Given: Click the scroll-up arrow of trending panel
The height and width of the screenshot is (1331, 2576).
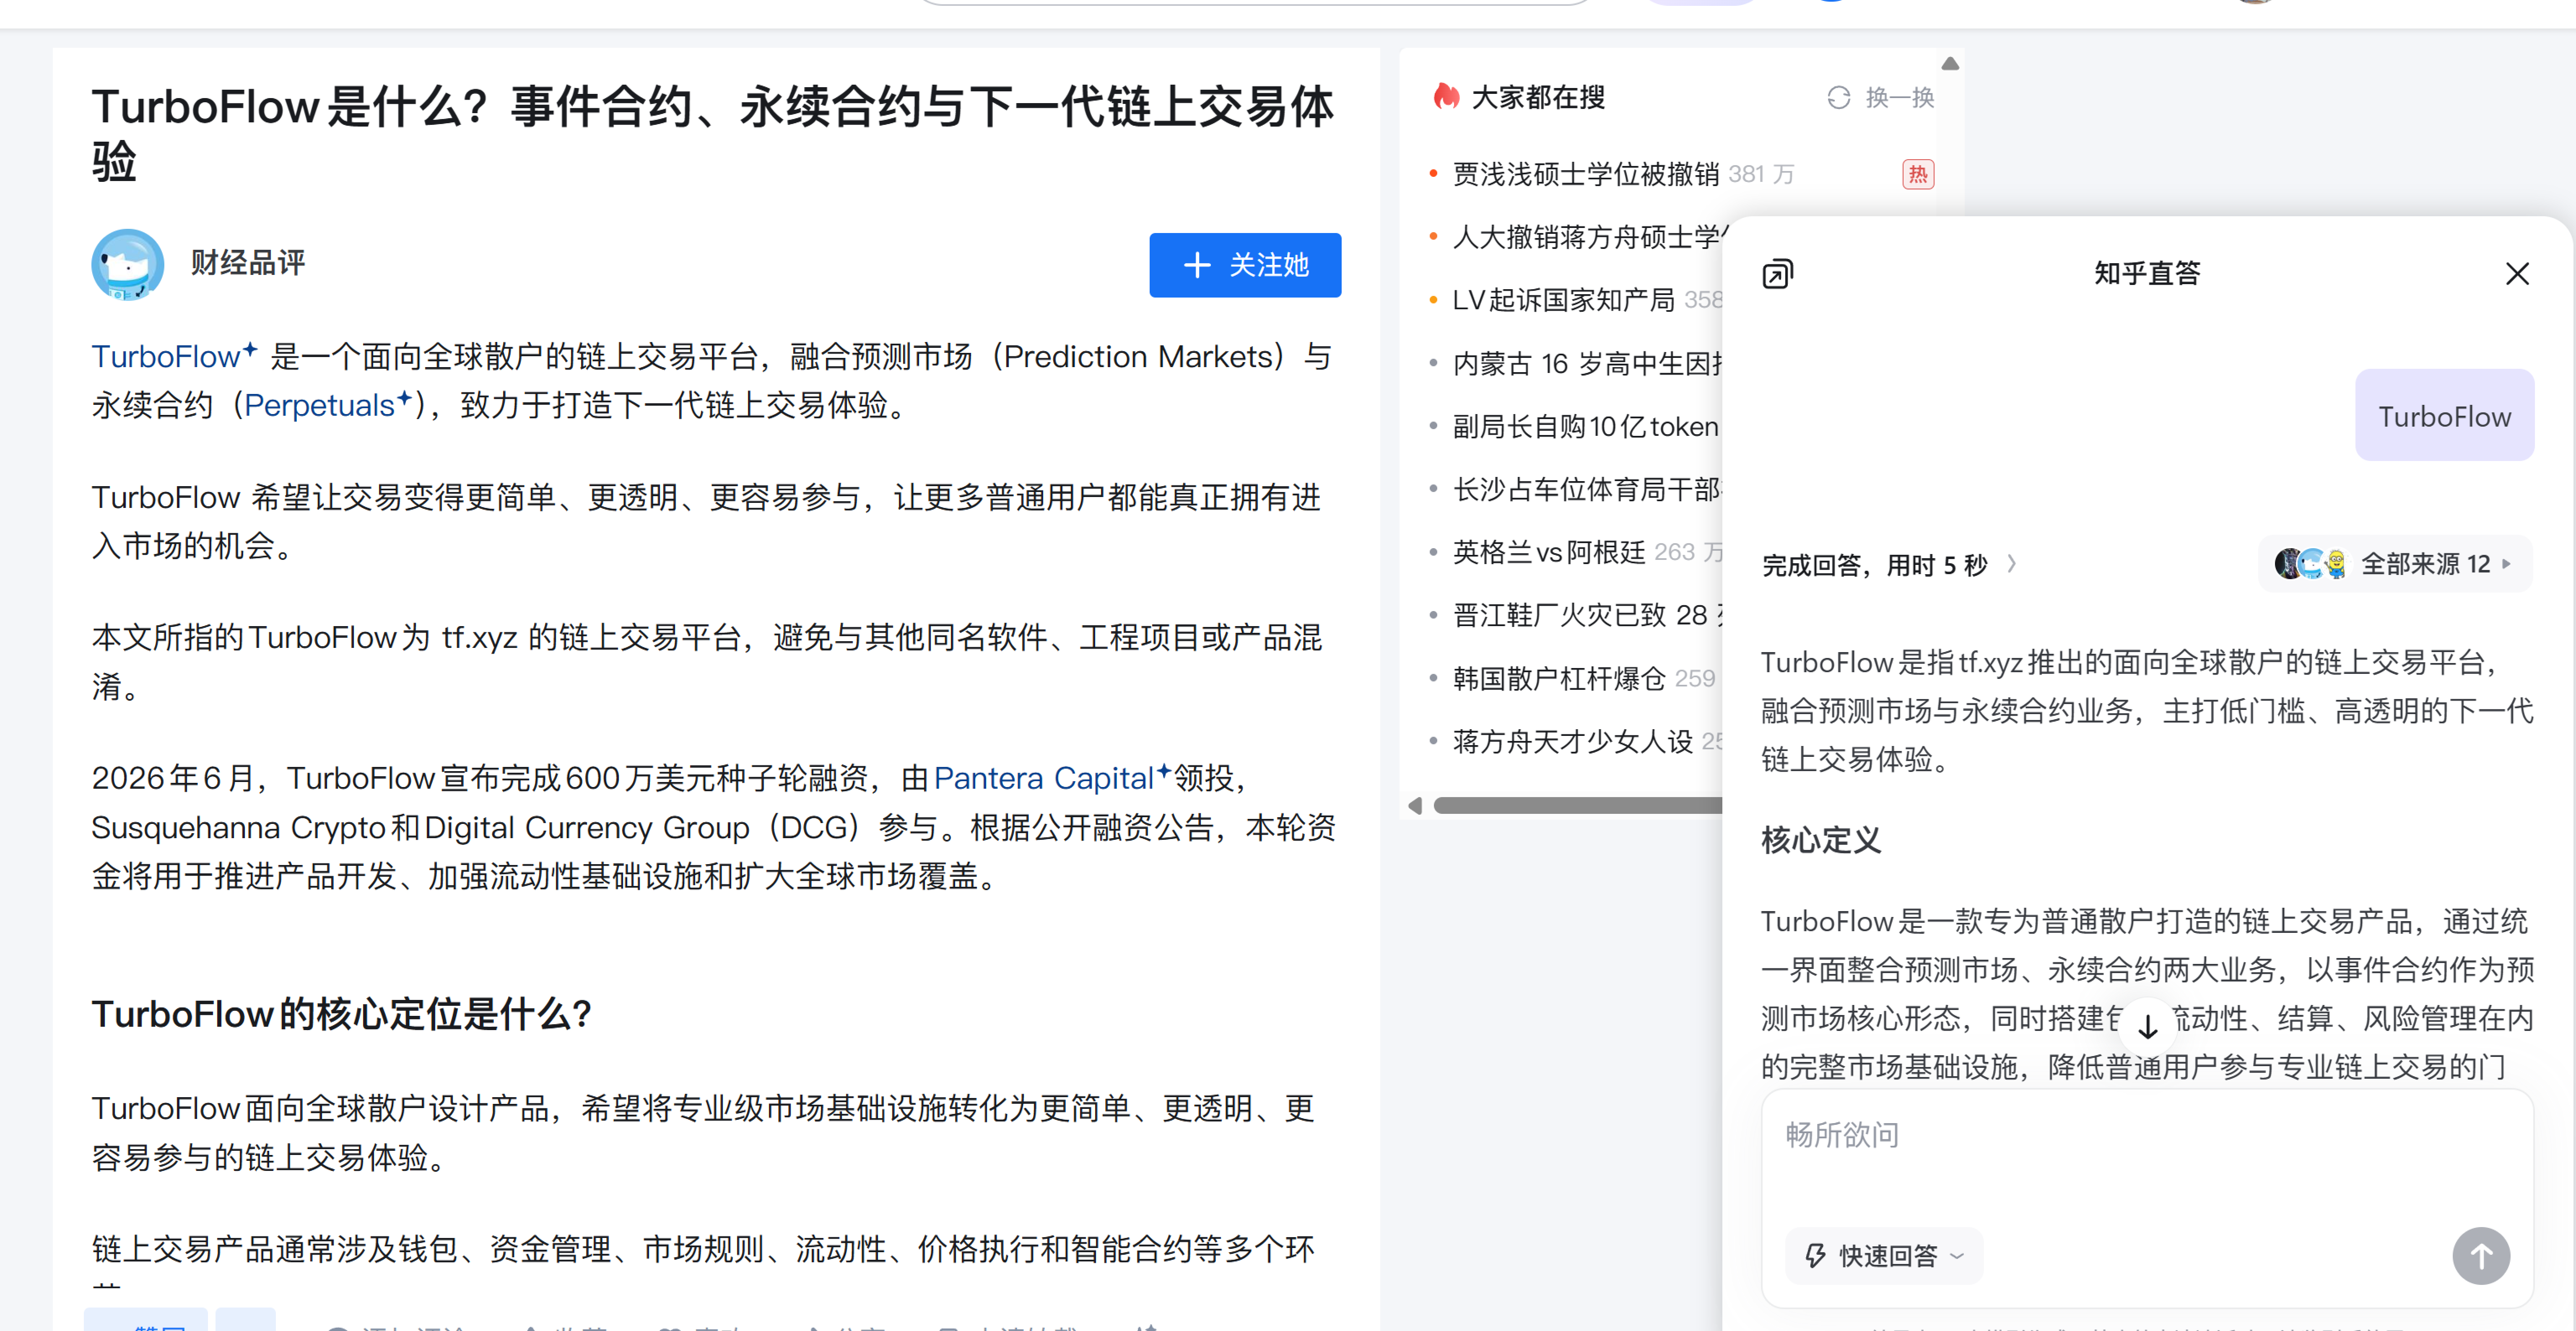Looking at the screenshot, I should pyautogui.click(x=1949, y=63).
